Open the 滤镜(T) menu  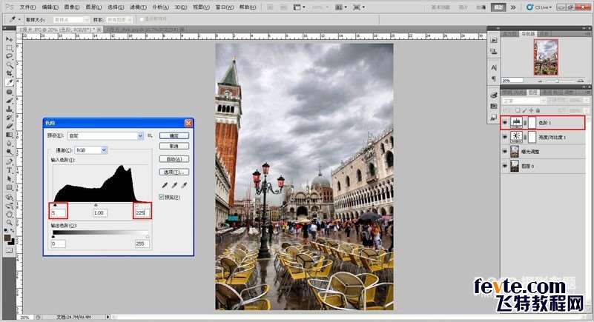(138, 7)
